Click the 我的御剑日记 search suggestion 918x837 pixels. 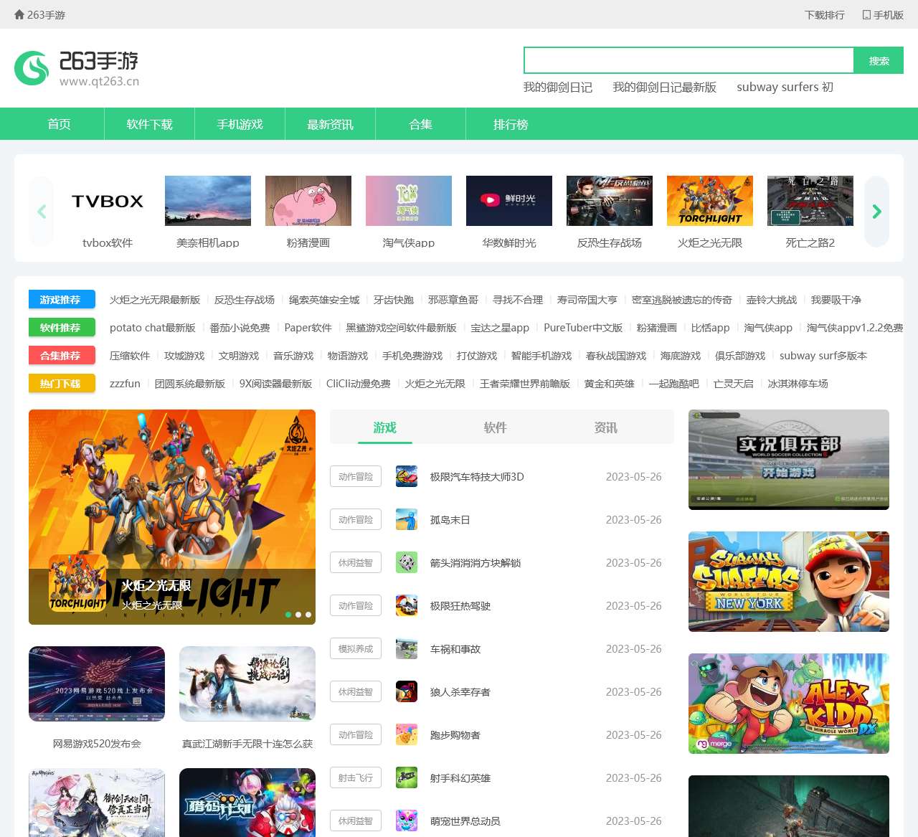[x=557, y=87]
